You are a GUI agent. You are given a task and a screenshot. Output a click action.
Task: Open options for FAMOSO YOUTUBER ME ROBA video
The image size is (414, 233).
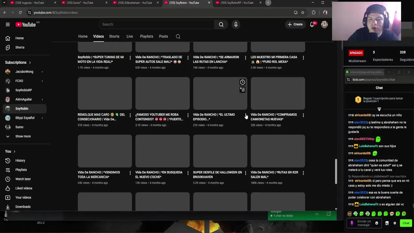click(188, 115)
